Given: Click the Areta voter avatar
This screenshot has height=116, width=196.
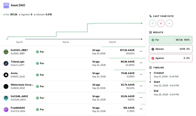Looking at the screenshot, I should (x=6, y=75).
